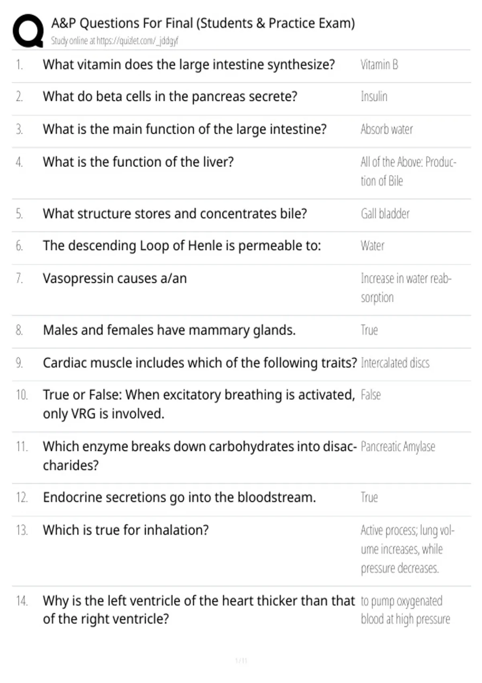Click the beta cells pancreas question

point(170,97)
